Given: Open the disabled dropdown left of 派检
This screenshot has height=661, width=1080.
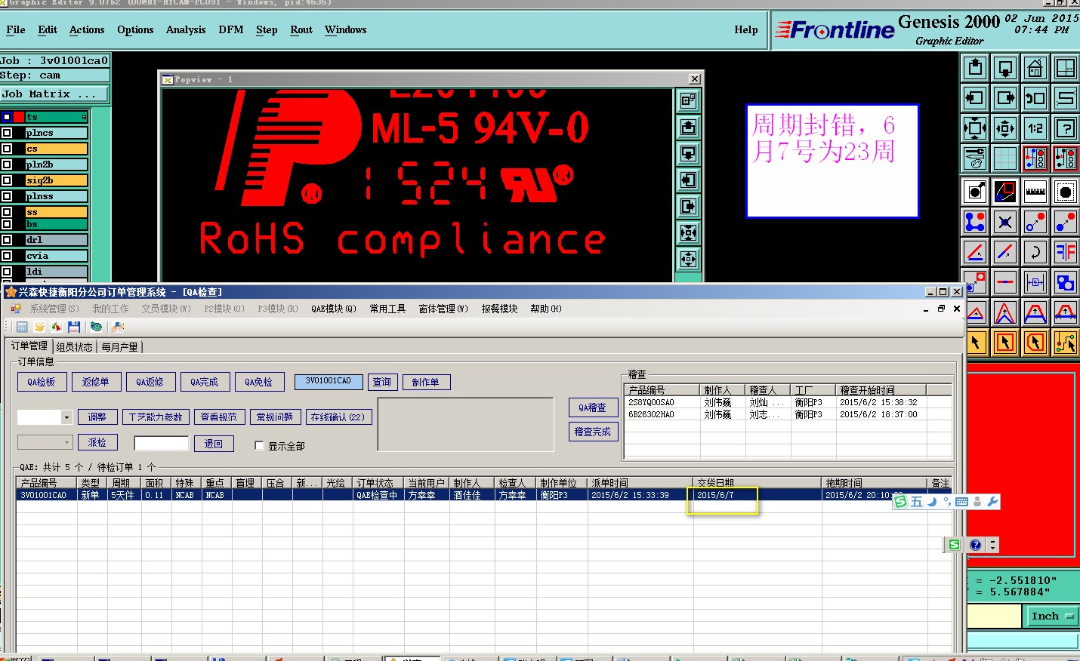Looking at the screenshot, I should (66, 442).
